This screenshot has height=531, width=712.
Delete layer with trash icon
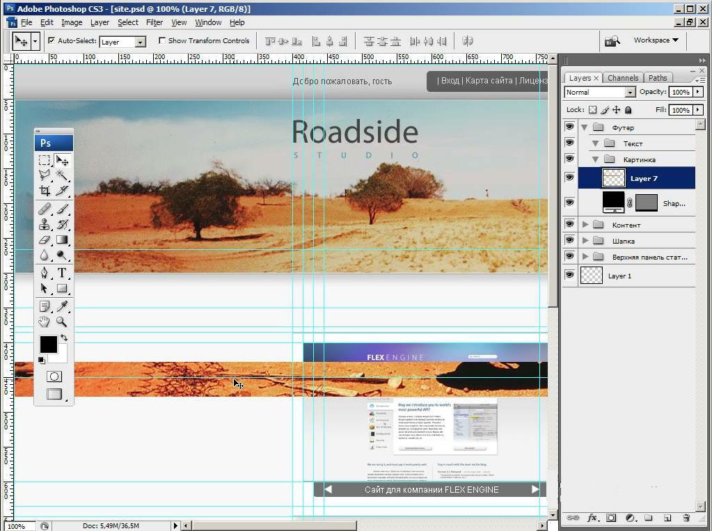point(686,518)
